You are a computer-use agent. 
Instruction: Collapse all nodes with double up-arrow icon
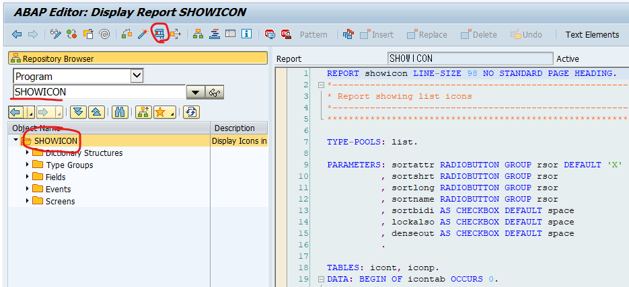[x=96, y=112]
